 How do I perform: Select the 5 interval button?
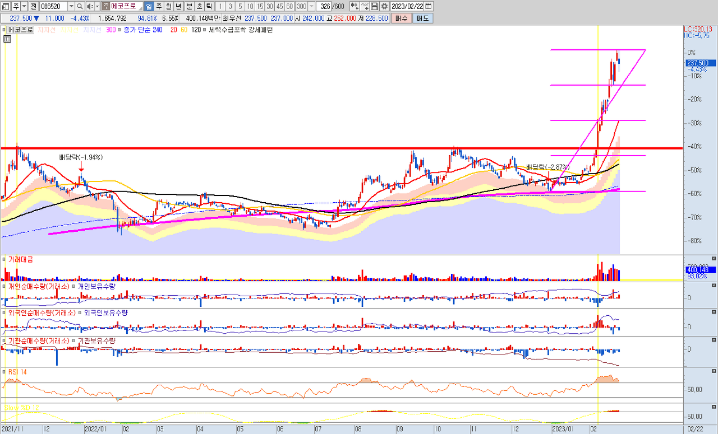[240, 6]
